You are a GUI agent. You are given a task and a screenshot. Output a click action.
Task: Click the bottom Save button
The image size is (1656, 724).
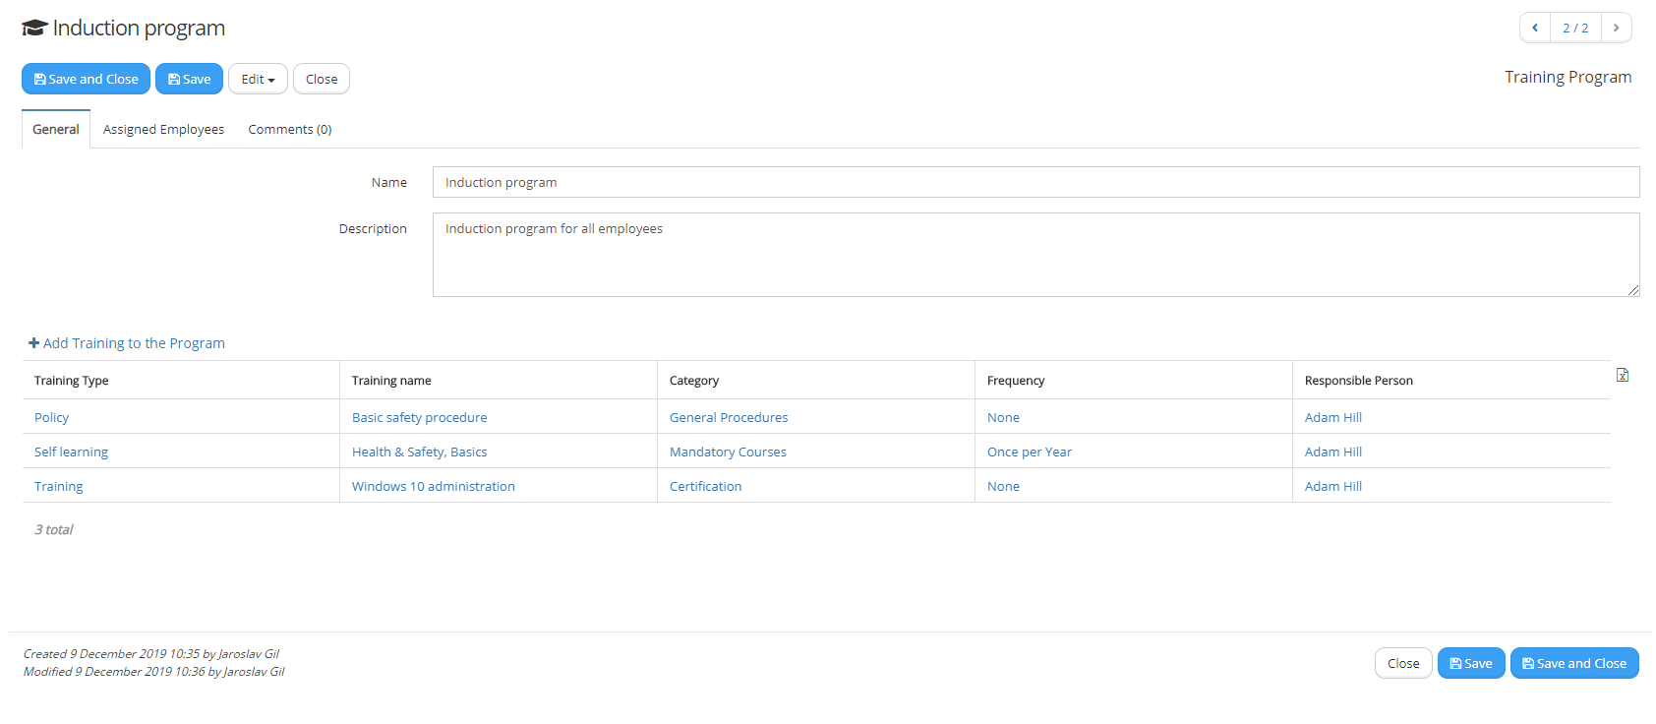[x=1471, y=663]
